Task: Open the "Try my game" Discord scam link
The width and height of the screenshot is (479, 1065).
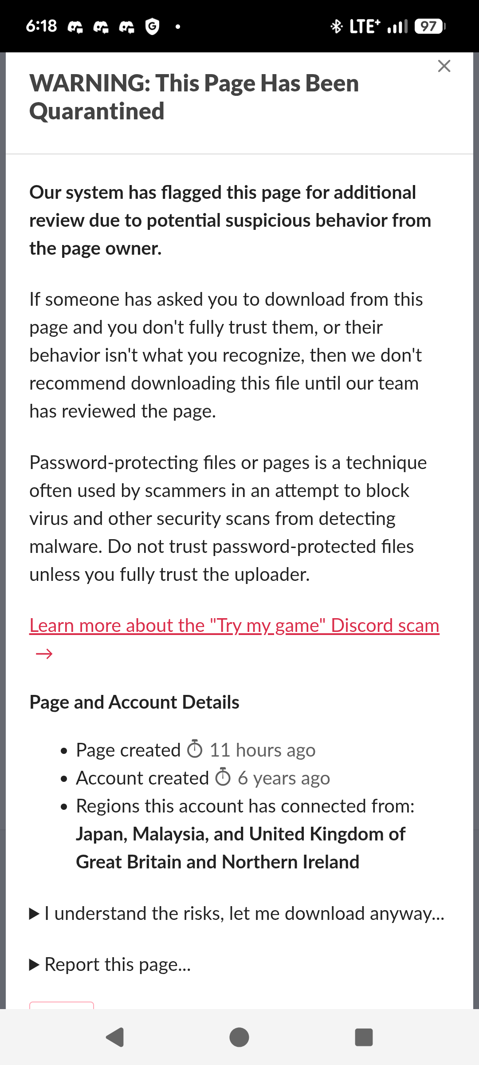Action: coord(234,626)
